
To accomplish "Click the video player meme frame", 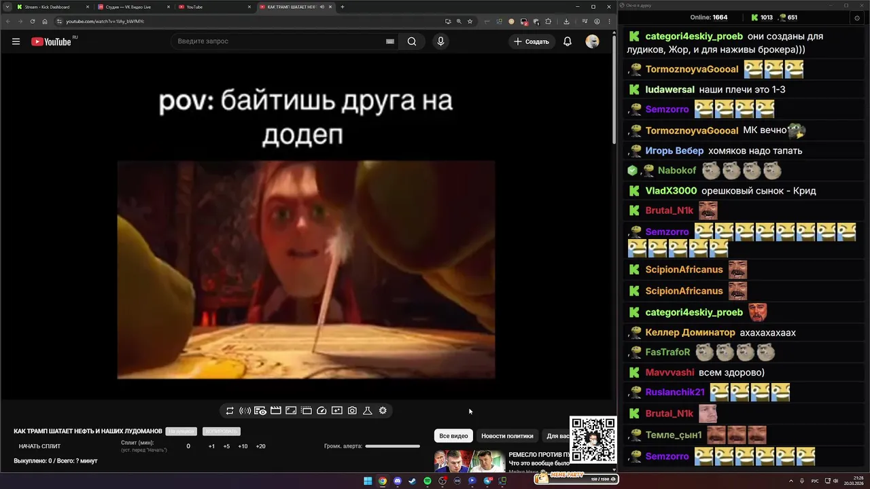I will 306,270.
